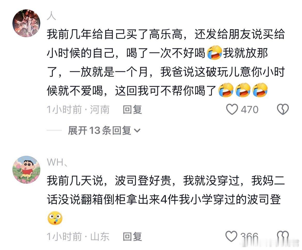
Task: Open the Crayon Shin-chan avatar profile
Action: (x=26, y=169)
